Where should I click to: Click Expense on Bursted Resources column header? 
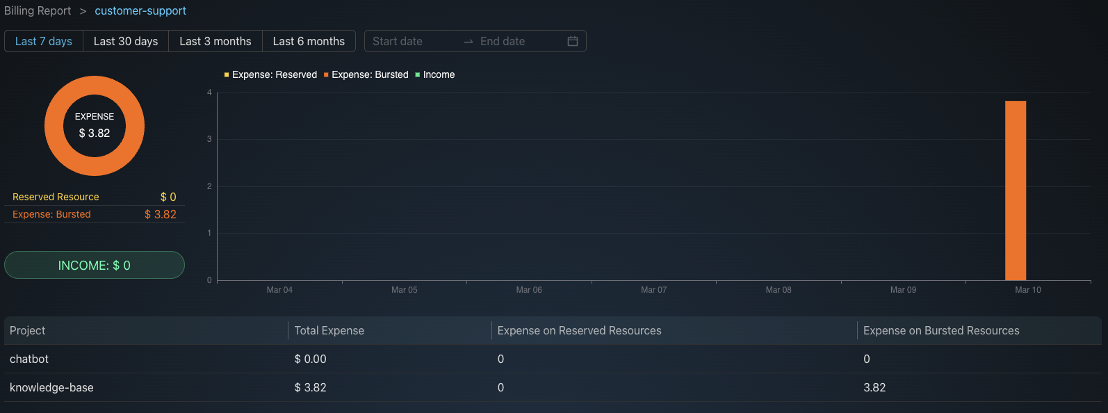coord(941,330)
